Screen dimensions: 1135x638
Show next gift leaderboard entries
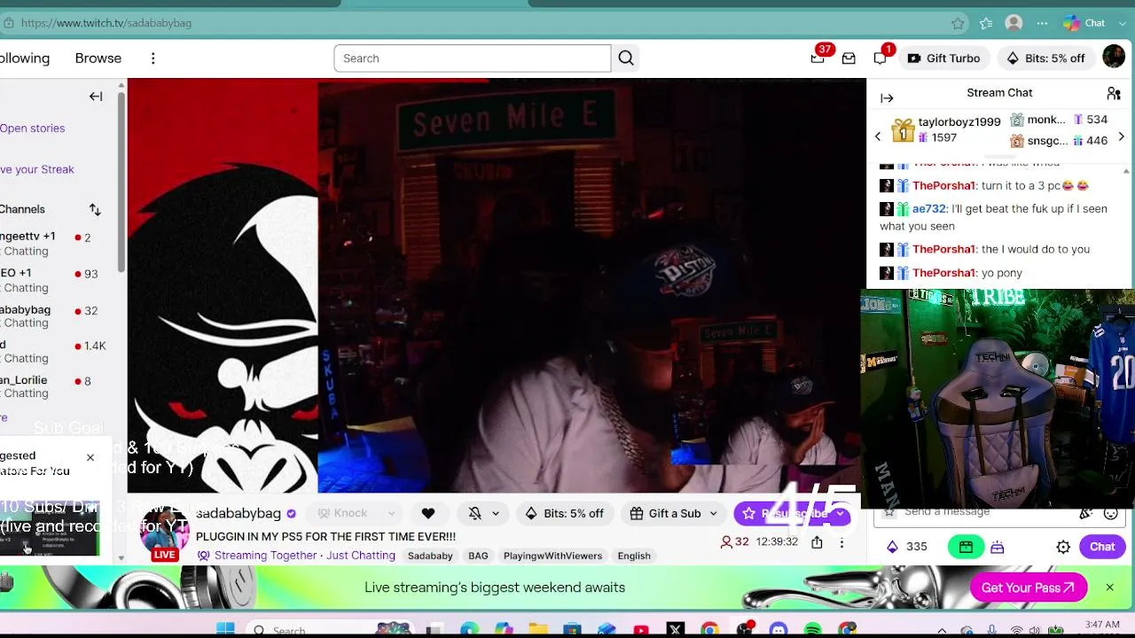pyautogui.click(x=1121, y=137)
